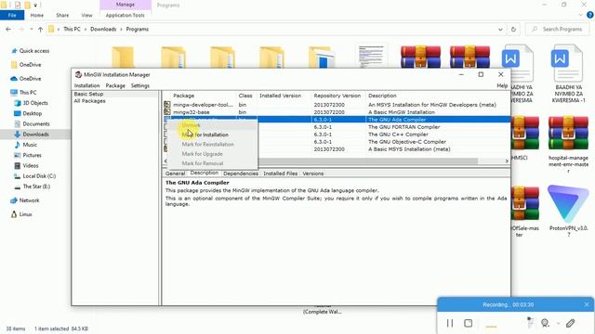
Task: Open the File tab in Explorer
Action: click(12, 15)
